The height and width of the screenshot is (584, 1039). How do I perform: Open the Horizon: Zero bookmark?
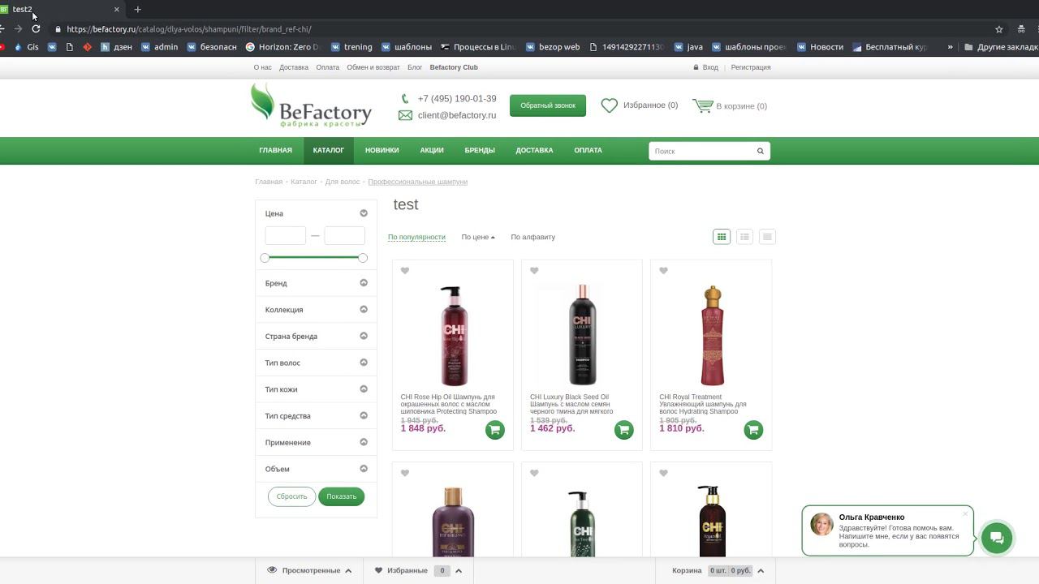[282, 47]
